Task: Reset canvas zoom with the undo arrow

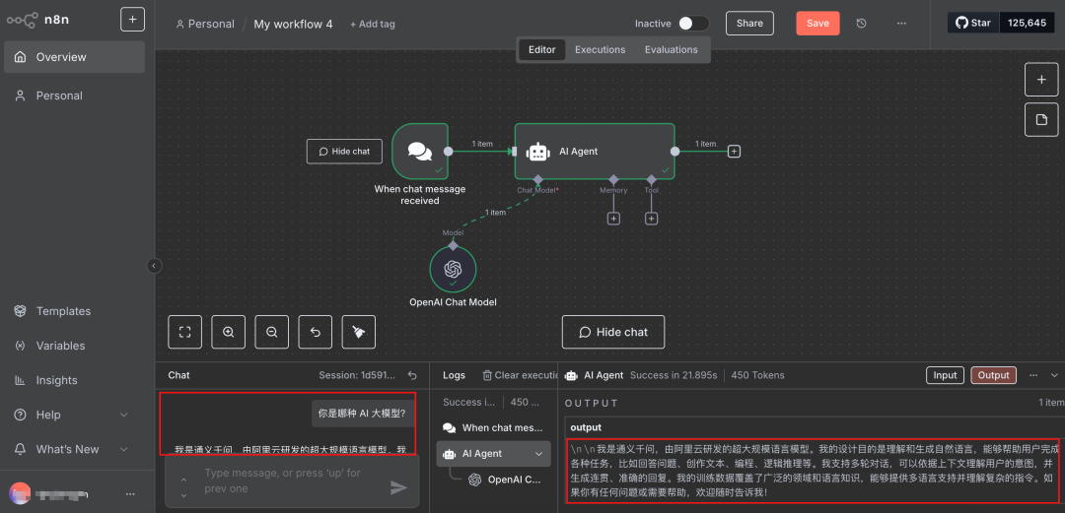Action: pyautogui.click(x=316, y=332)
